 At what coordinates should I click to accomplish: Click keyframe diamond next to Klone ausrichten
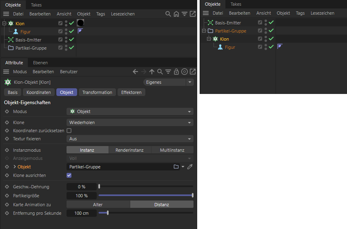tap(7, 175)
